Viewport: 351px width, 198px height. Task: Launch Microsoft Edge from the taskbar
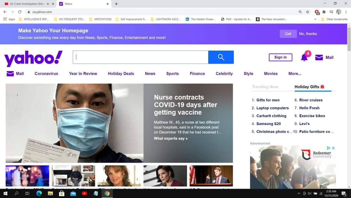click(39, 193)
